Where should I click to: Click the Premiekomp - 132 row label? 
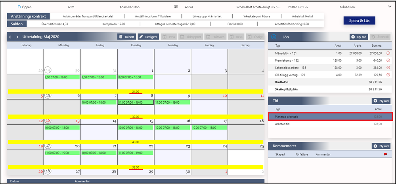(287, 61)
